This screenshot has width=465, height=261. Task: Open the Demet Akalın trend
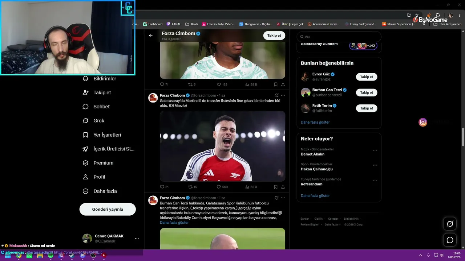(x=312, y=154)
